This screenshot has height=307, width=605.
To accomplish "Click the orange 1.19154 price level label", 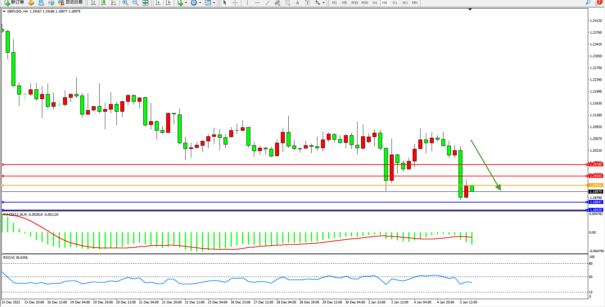I will (596, 185).
